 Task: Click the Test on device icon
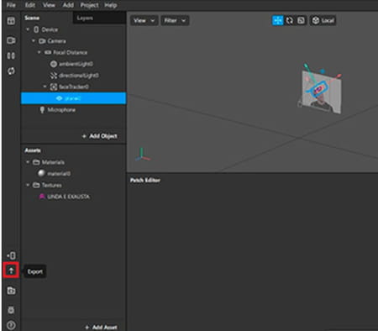[11, 255]
